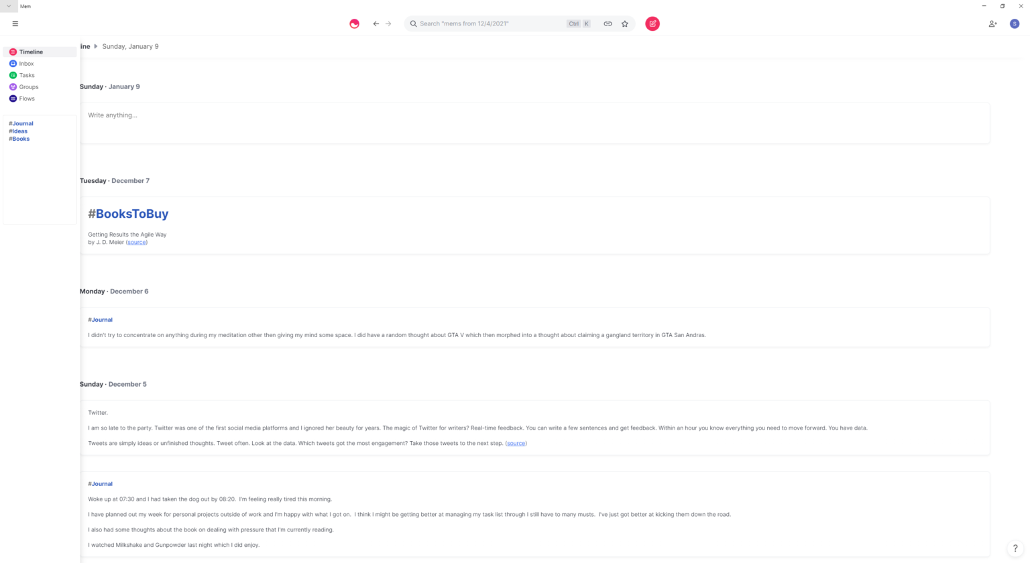
Task: Open the user profile avatar
Action: point(1015,23)
